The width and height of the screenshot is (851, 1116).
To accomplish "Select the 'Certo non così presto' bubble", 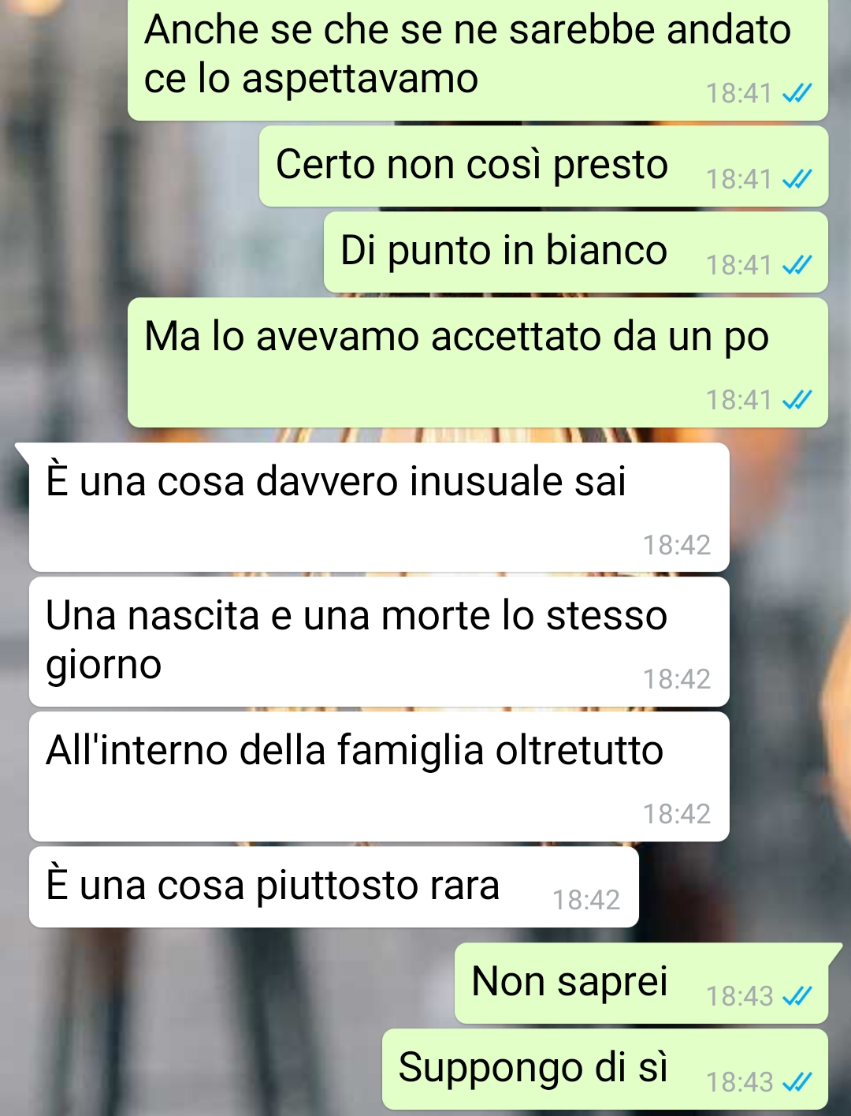I will tap(544, 166).
